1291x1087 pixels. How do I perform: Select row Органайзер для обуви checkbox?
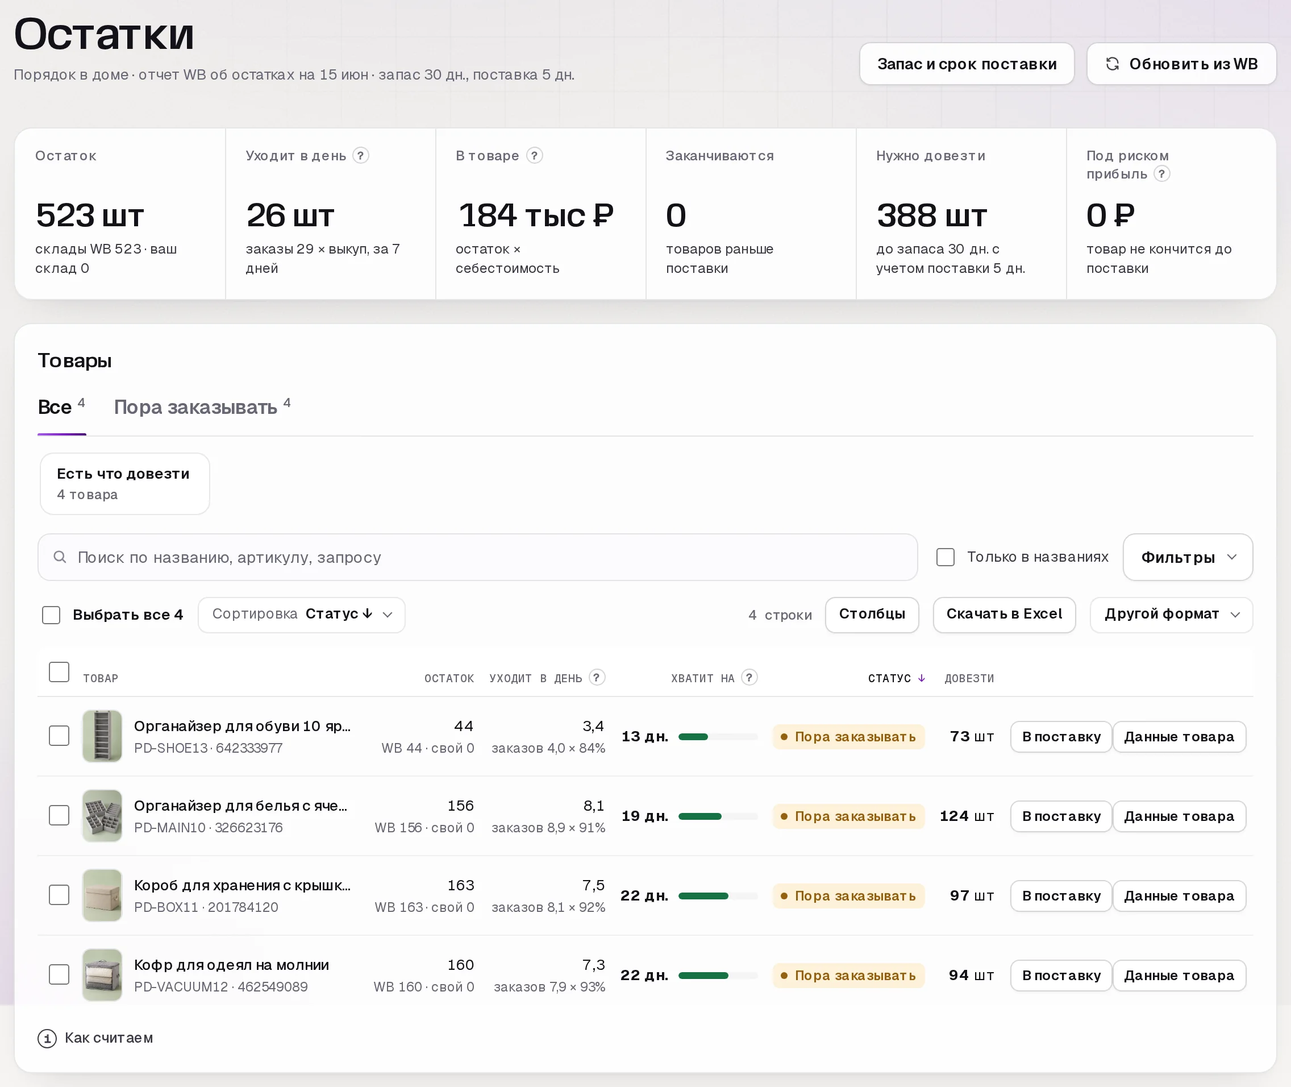59,736
